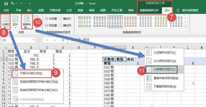Select the 设计 tab
The width and height of the screenshot is (206, 107).
(167, 10)
